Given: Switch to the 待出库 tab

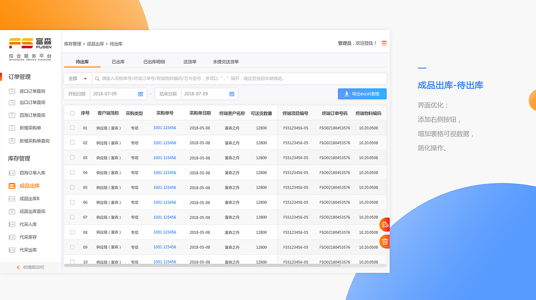Looking at the screenshot, I should coord(82,62).
